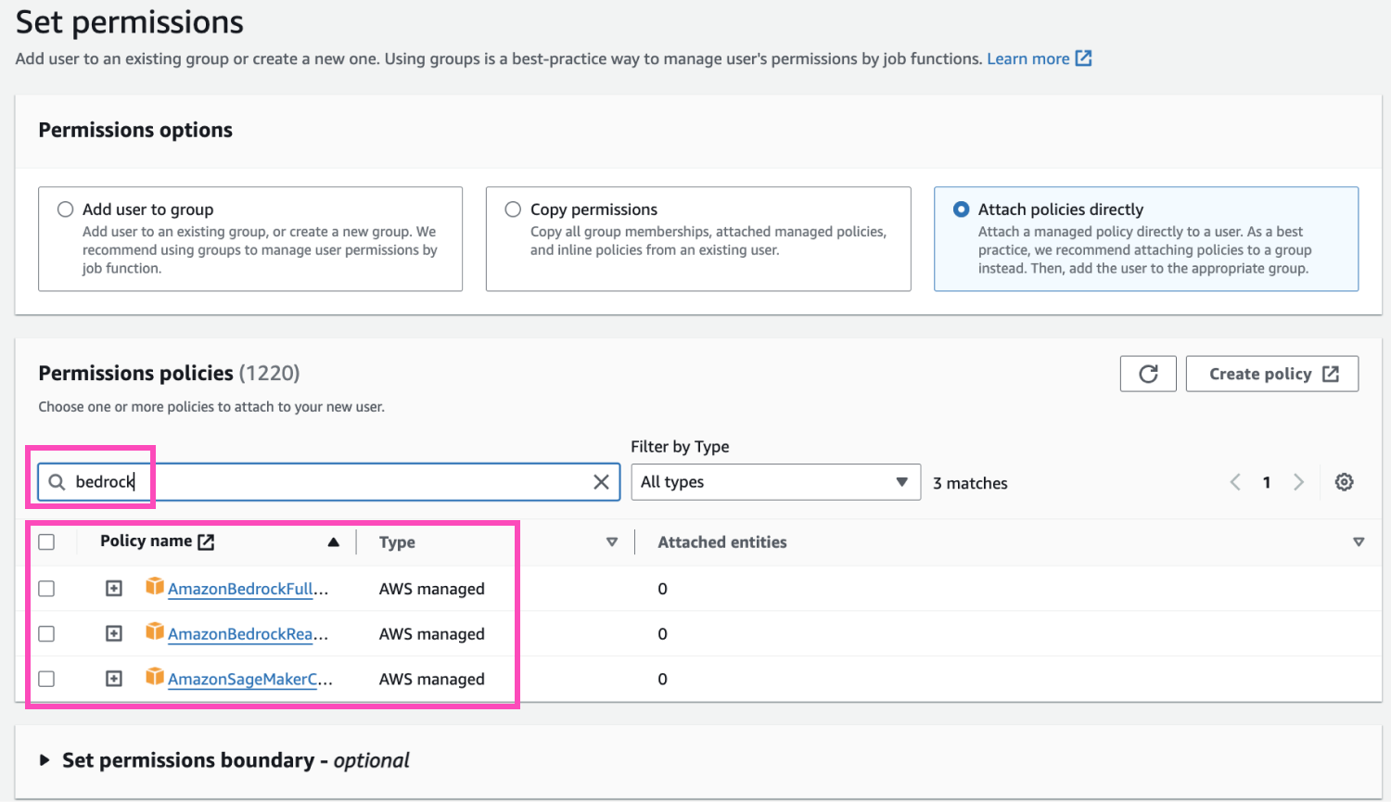1391x802 pixels.
Task: Select the Add user to group option
Action: [66, 210]
